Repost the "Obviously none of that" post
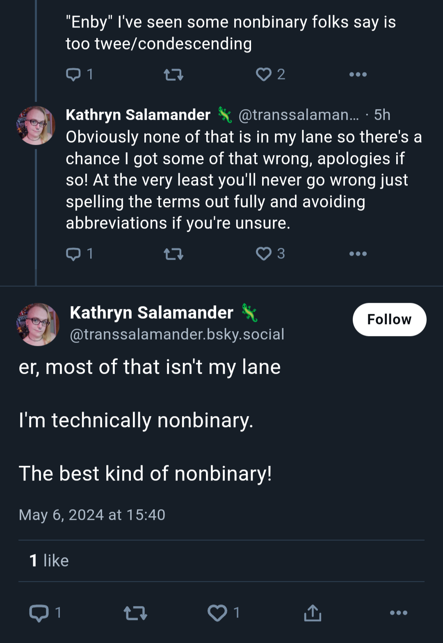 click(x=174, y=254)
